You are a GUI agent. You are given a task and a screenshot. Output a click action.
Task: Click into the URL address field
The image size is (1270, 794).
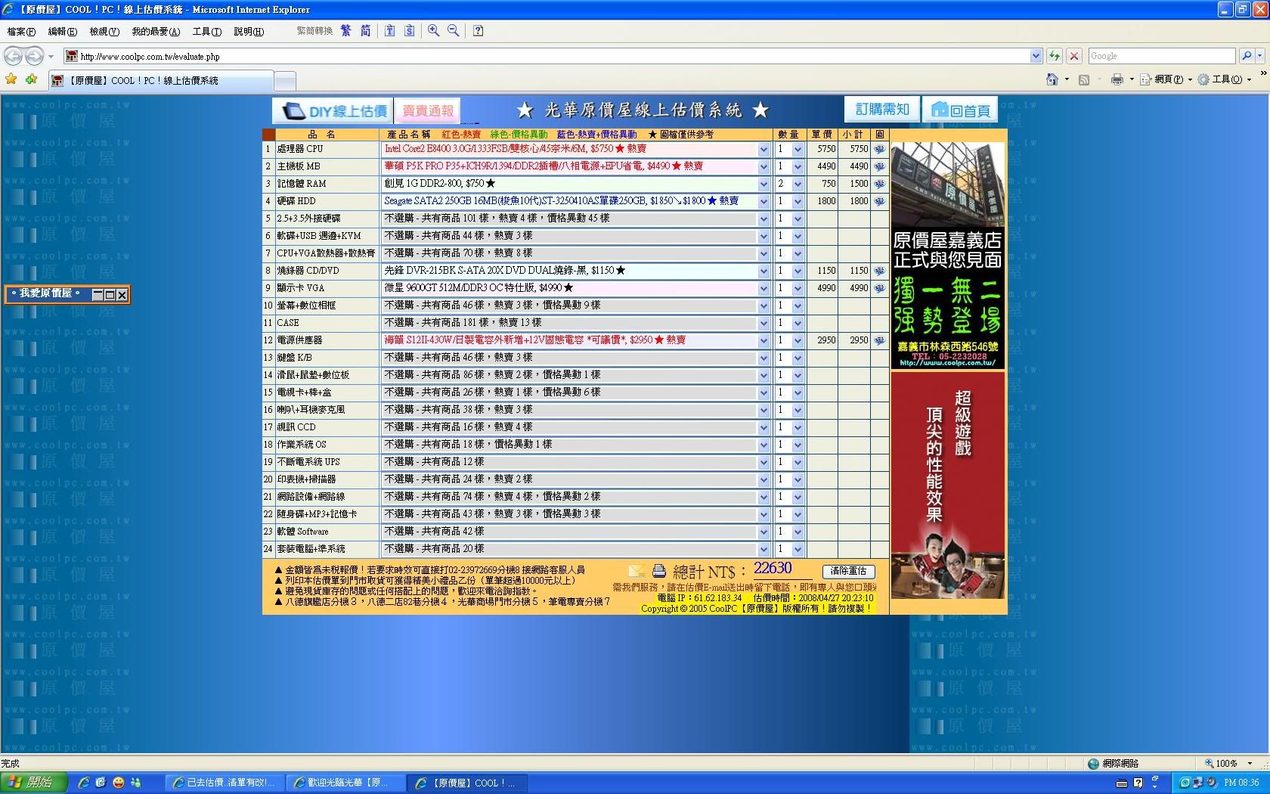pos(554,57)
